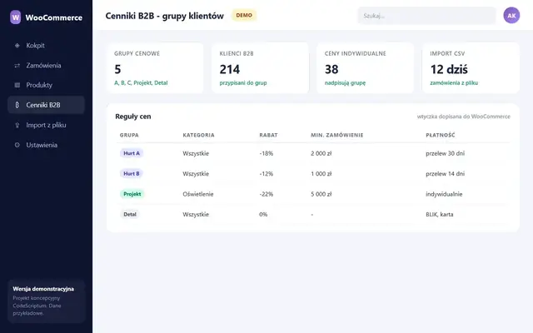Click the 214 clients value
533x333 pixels.
(x=230, y=69)
